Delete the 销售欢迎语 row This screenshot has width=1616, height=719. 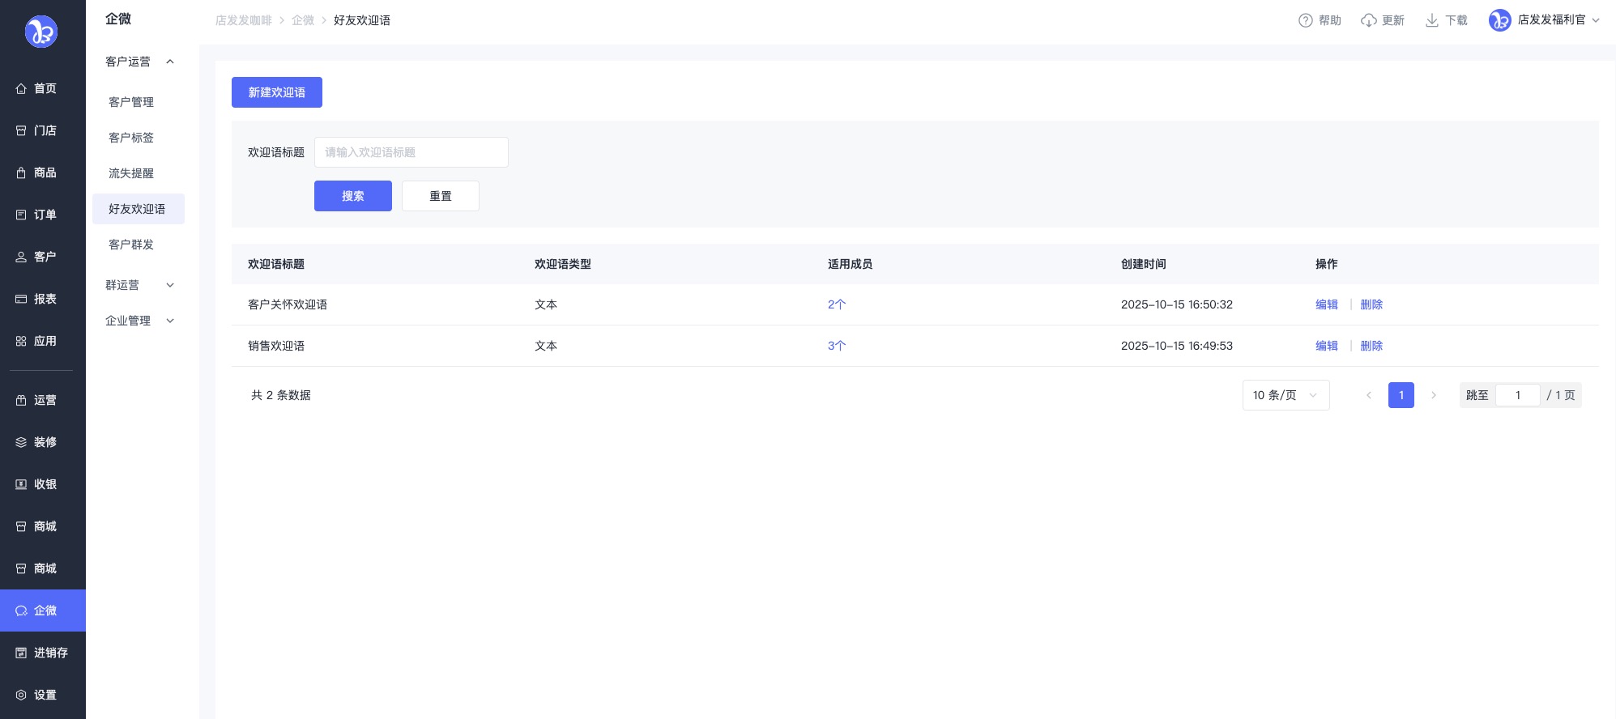click(1371, 346)
